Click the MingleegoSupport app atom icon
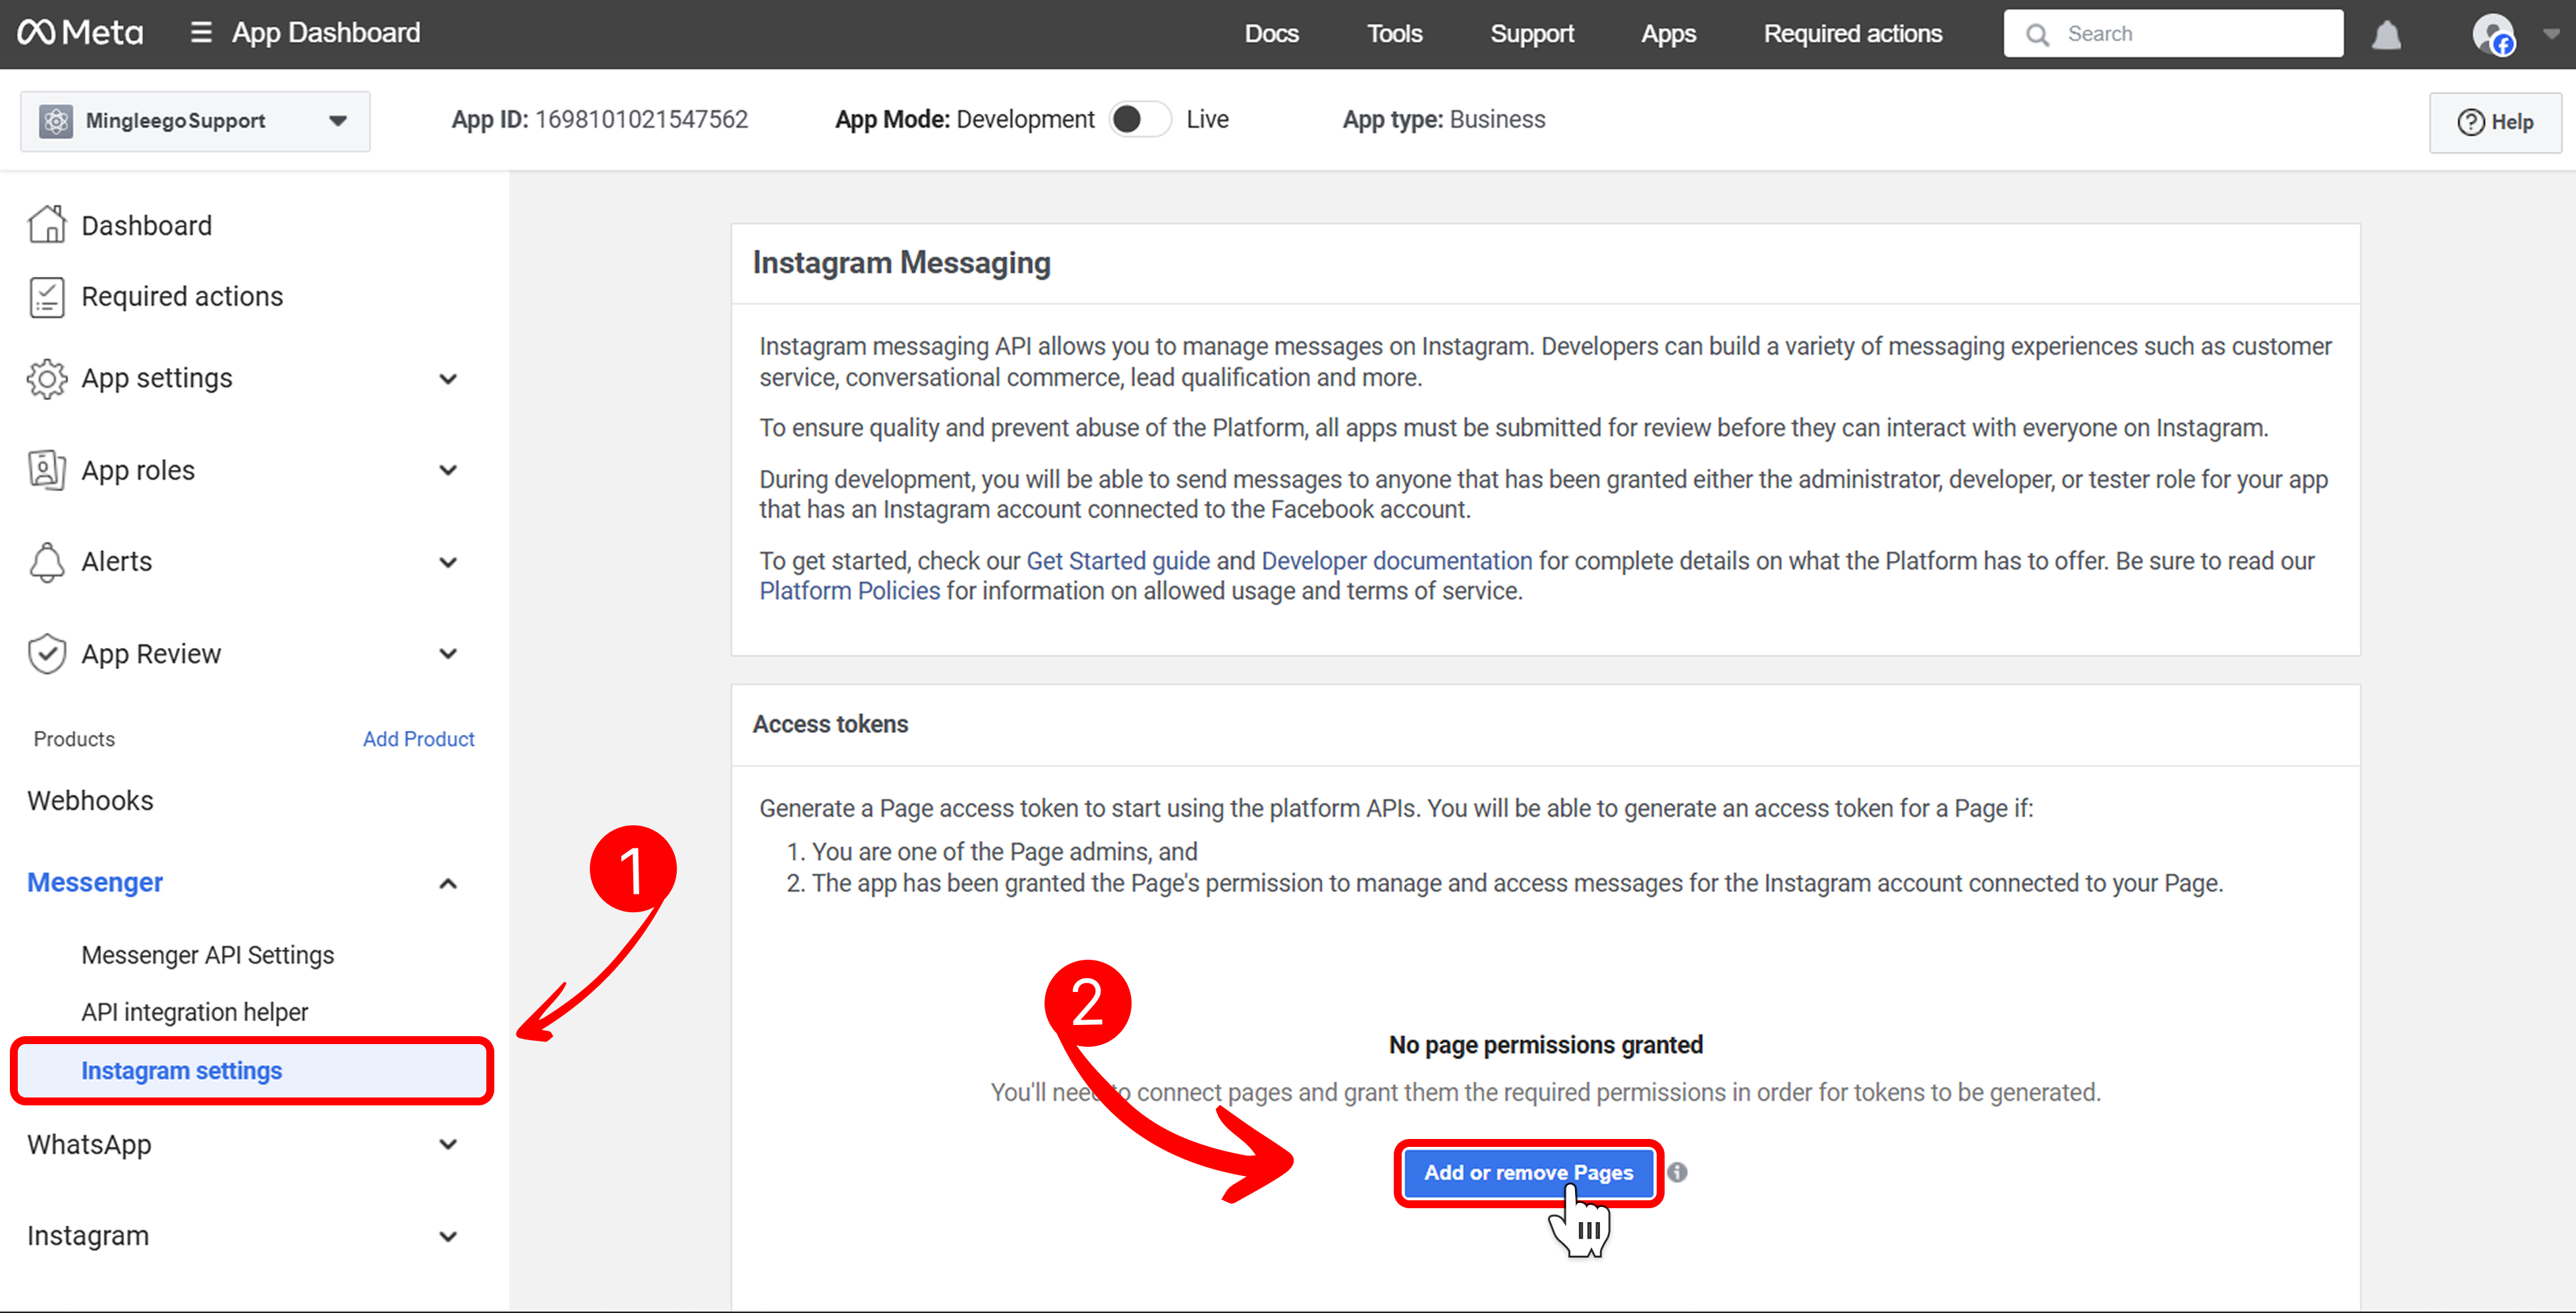 56,121
